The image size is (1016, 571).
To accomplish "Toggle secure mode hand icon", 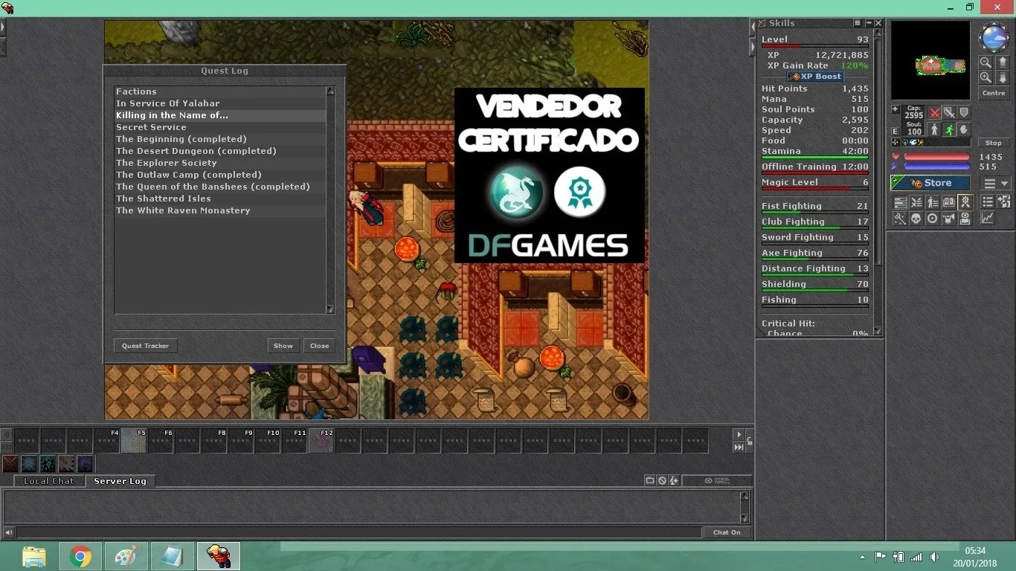I will tap(964, 130).
